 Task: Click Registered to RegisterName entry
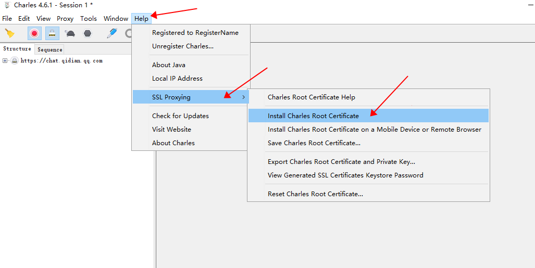tap(191, 33)
